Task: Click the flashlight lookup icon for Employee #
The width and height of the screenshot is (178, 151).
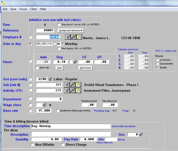Action: point(67,37)
